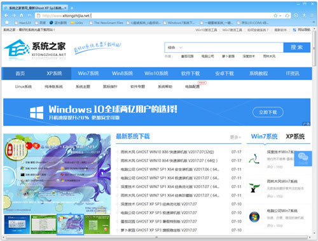Click the blue 搜索 search button
The height and width of the screenshot is (241, 318).
pos(297,48)
